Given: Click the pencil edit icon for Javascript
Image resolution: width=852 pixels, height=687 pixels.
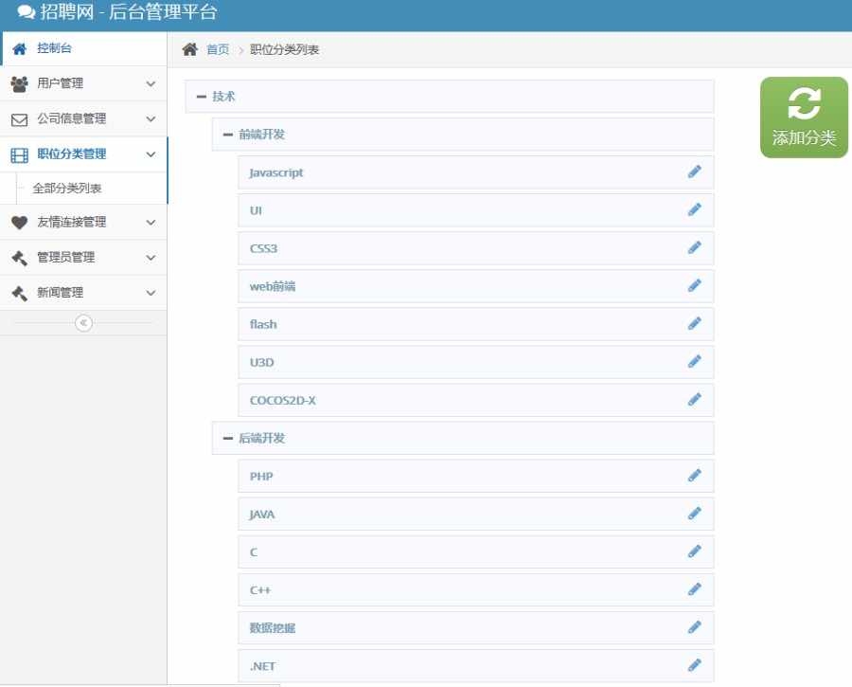Looking at the screenshot, I should coord(695,172).
